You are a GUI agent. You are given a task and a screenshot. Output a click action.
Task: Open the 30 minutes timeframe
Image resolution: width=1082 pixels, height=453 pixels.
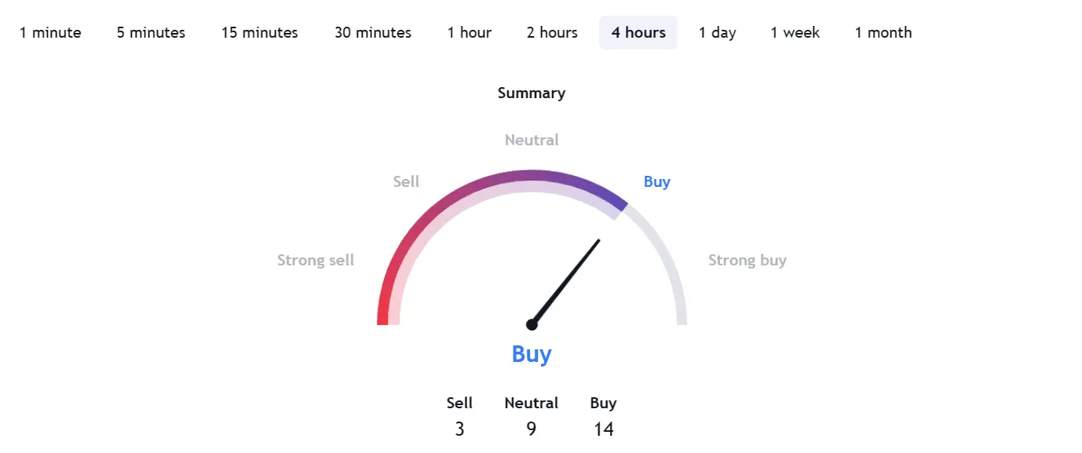click(x=372, y=32)
